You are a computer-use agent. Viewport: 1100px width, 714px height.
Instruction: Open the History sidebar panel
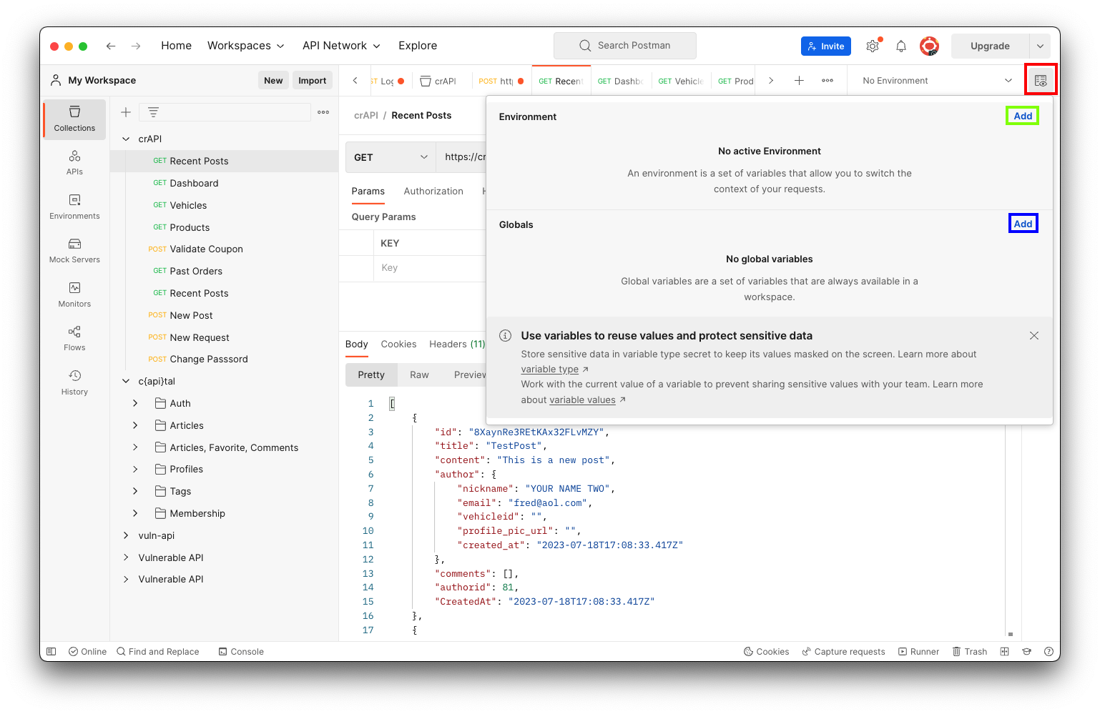(74, 382)
